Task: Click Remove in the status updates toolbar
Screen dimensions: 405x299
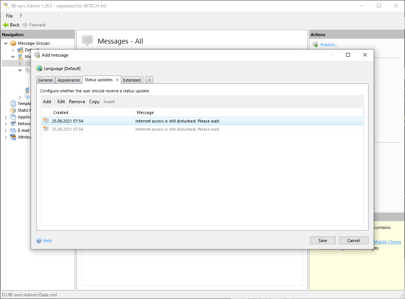Action: tap(77, 102)
